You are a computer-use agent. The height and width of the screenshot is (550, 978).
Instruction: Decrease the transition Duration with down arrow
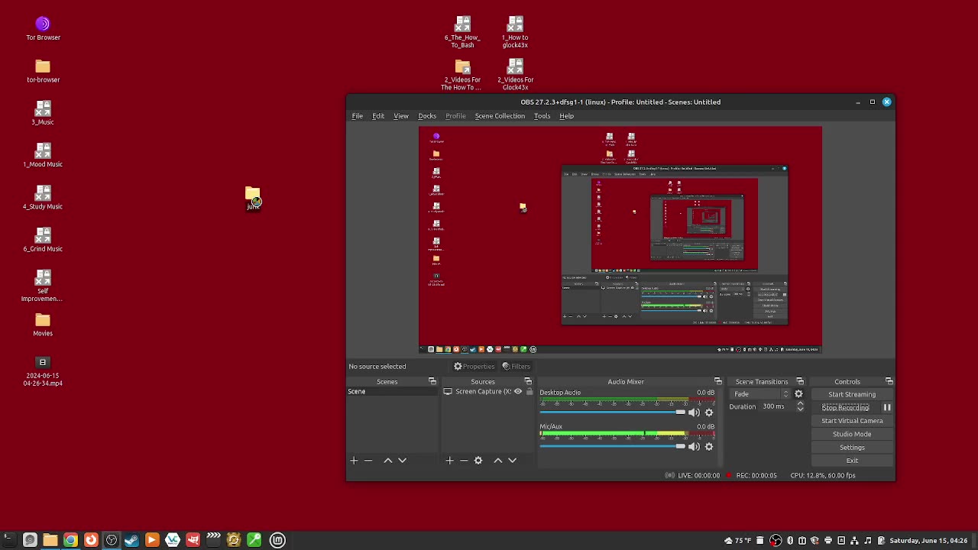(800, 409)
